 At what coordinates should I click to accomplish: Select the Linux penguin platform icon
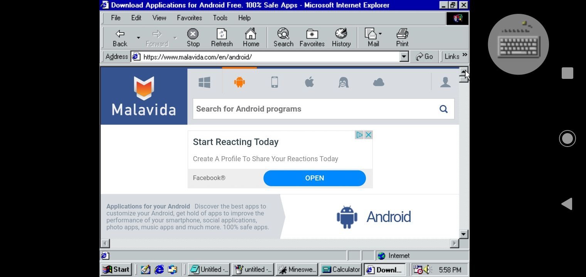[x=344, y=82]
